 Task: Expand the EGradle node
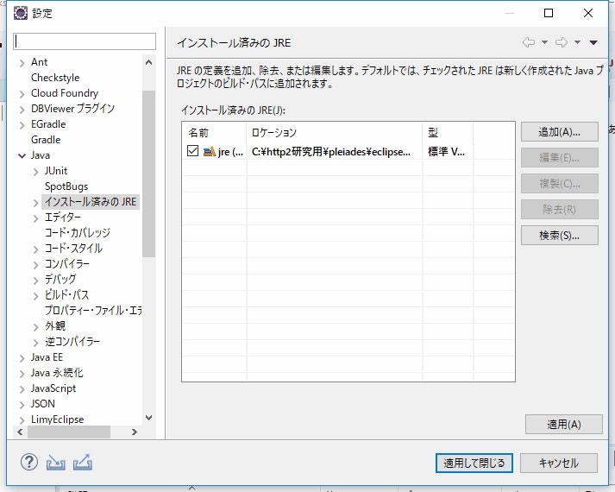click(22, 125)
